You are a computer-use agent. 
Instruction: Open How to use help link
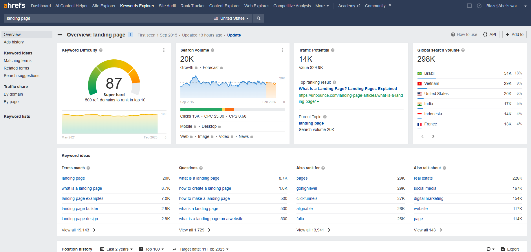464,34
